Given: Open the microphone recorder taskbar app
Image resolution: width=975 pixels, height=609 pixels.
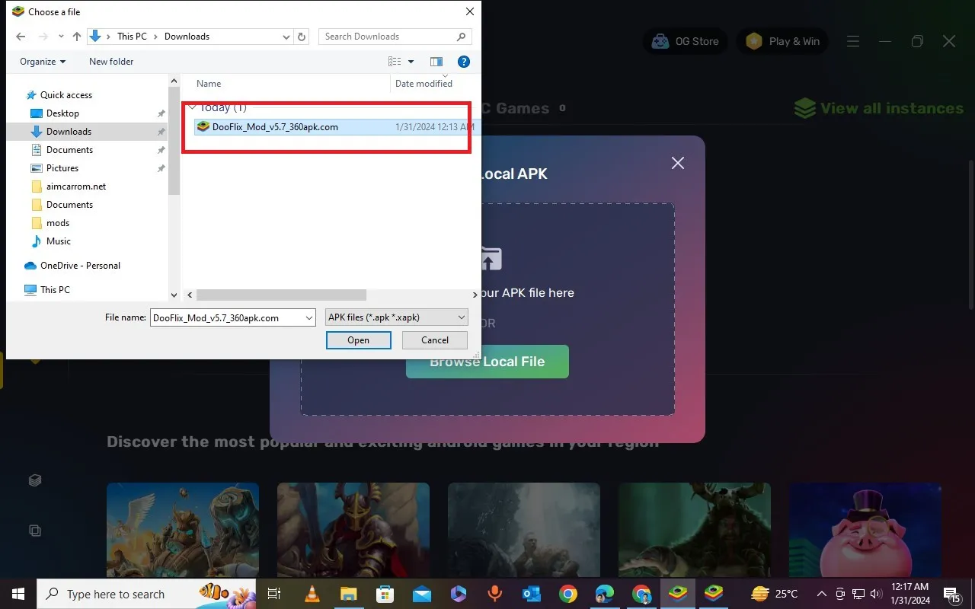Looking at the screenshot, I should 494,594.
